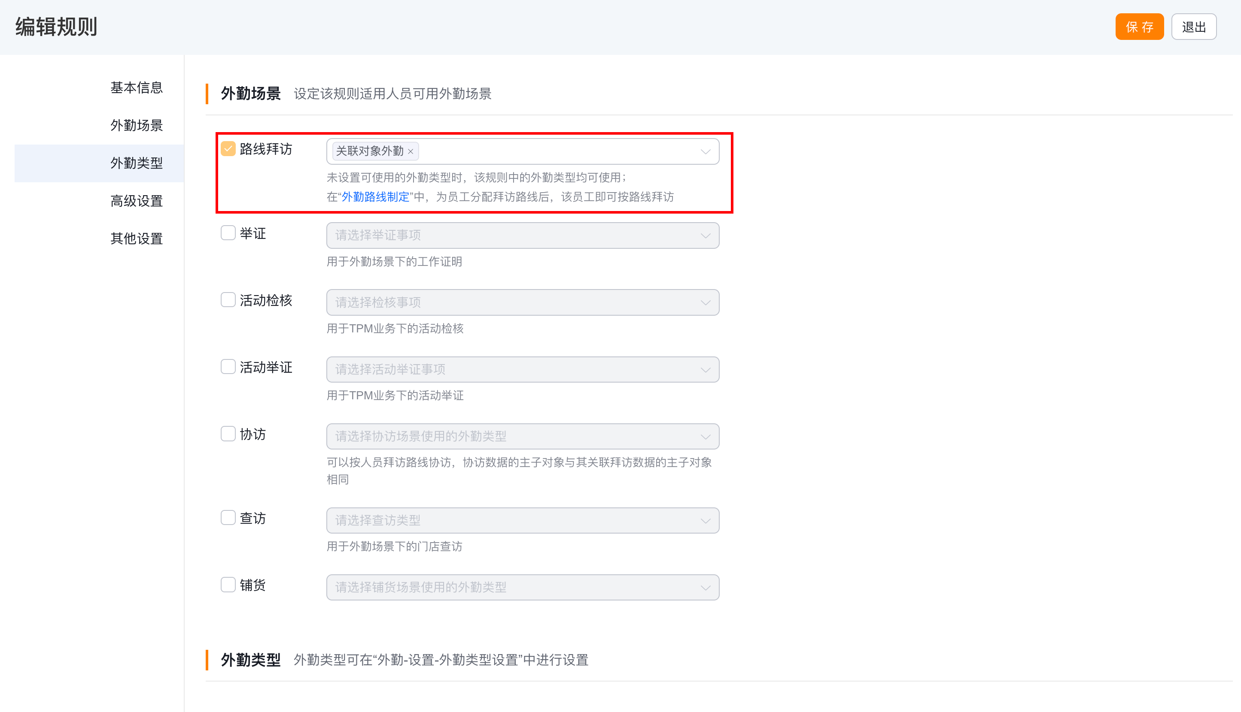The image size is (1241, 712).
Task: Open the 请选择协访场景使用的外勤类型 dropdown
Action: coord(523,437)
